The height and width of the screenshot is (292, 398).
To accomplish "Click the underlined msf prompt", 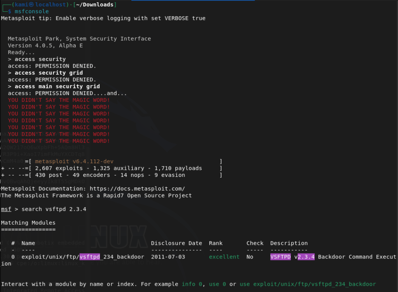I will (6, 209).
